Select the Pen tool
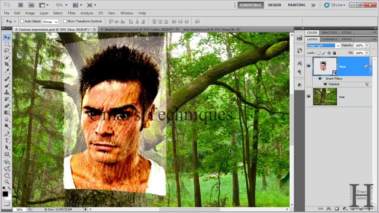The width and height of the screenshot is (379, 213). point(7,134)
